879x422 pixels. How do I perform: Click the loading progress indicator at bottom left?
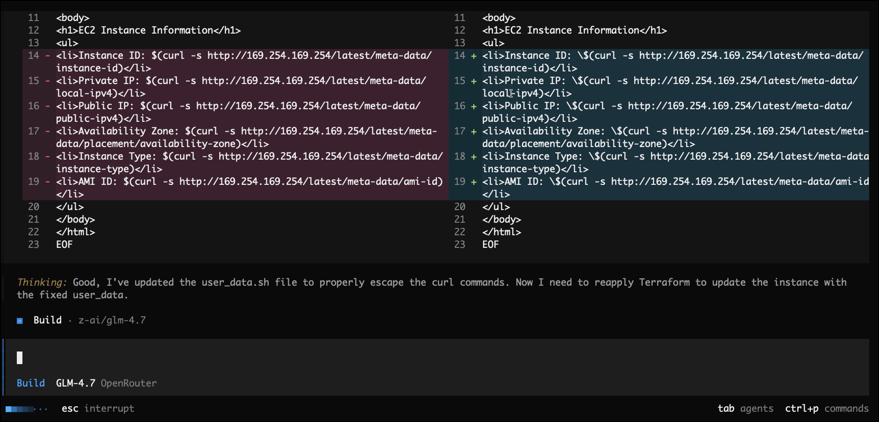pos(26,409)
